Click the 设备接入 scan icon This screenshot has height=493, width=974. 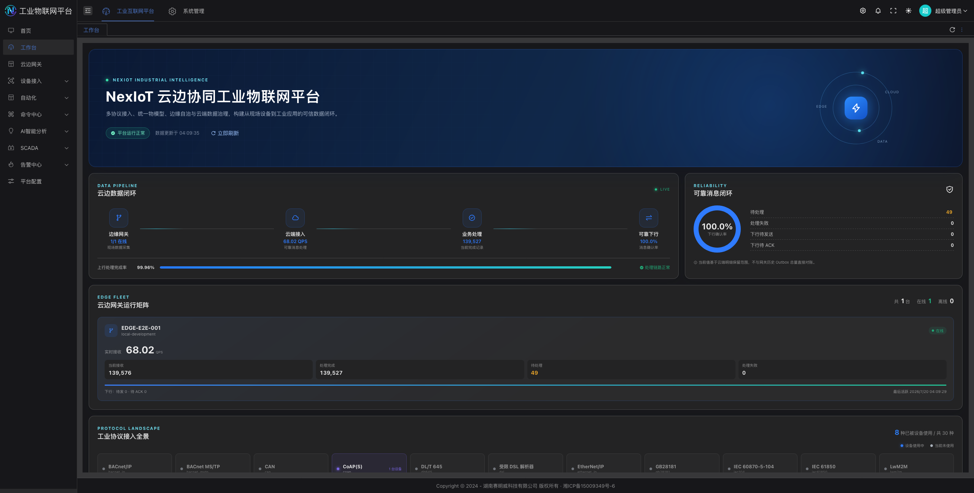coord(11,81)
